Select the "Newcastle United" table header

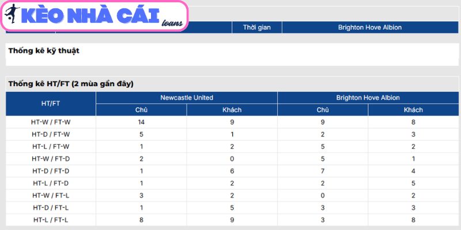pos(187,98)
